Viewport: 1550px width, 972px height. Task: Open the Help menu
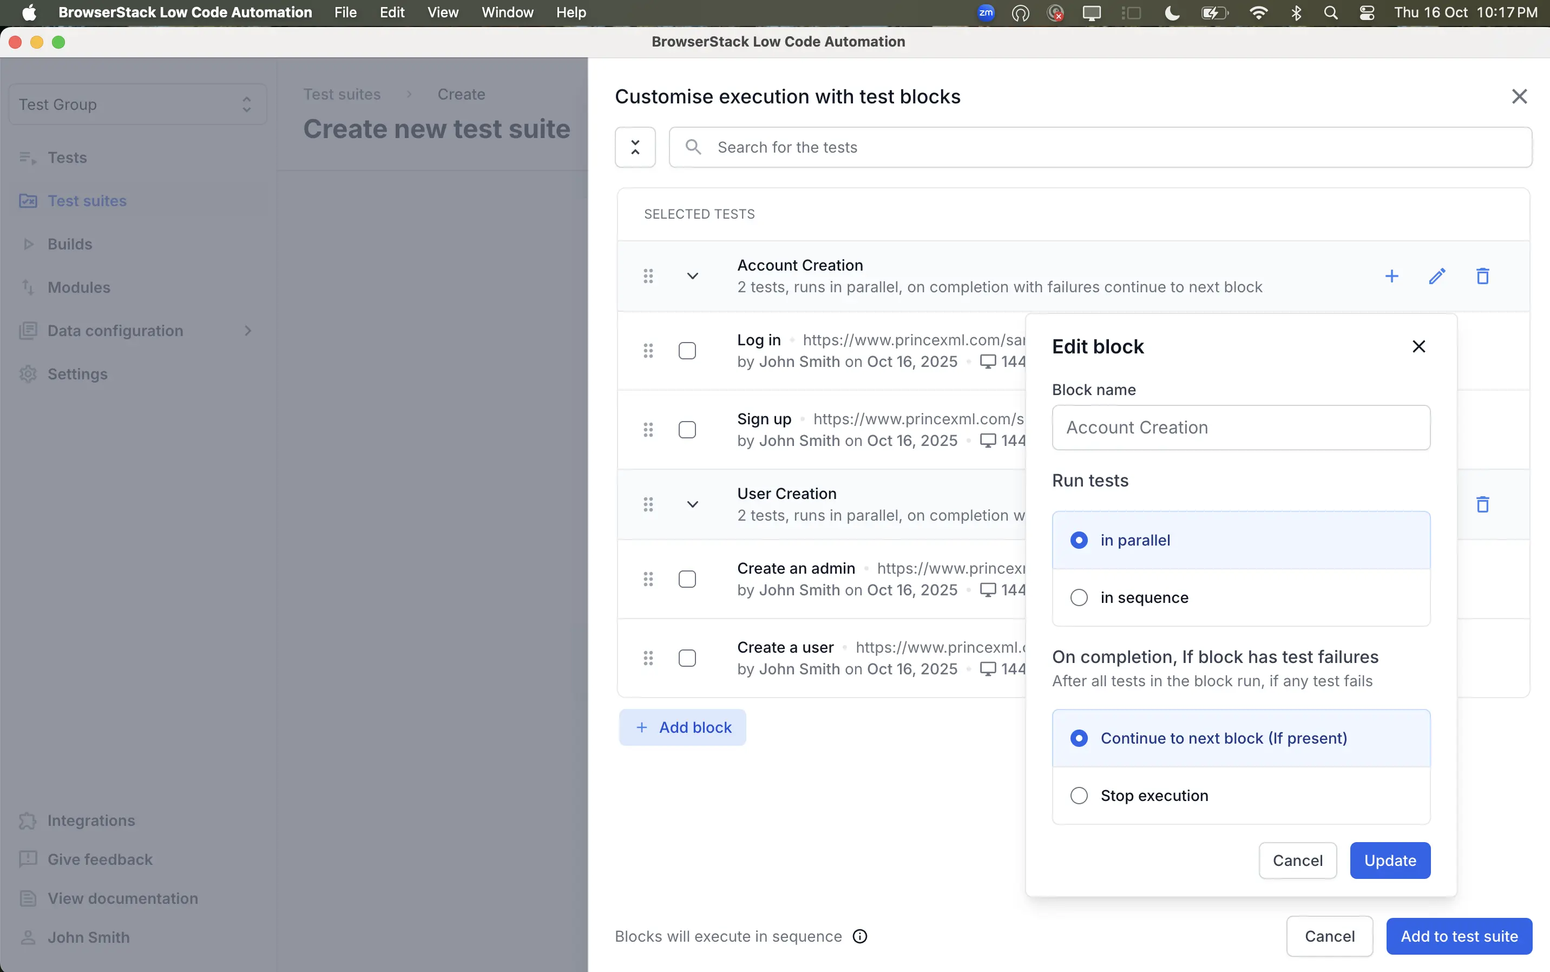(x=571, y=12)
